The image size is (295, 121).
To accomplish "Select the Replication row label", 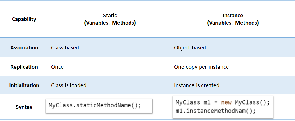I will click(24, 67).
